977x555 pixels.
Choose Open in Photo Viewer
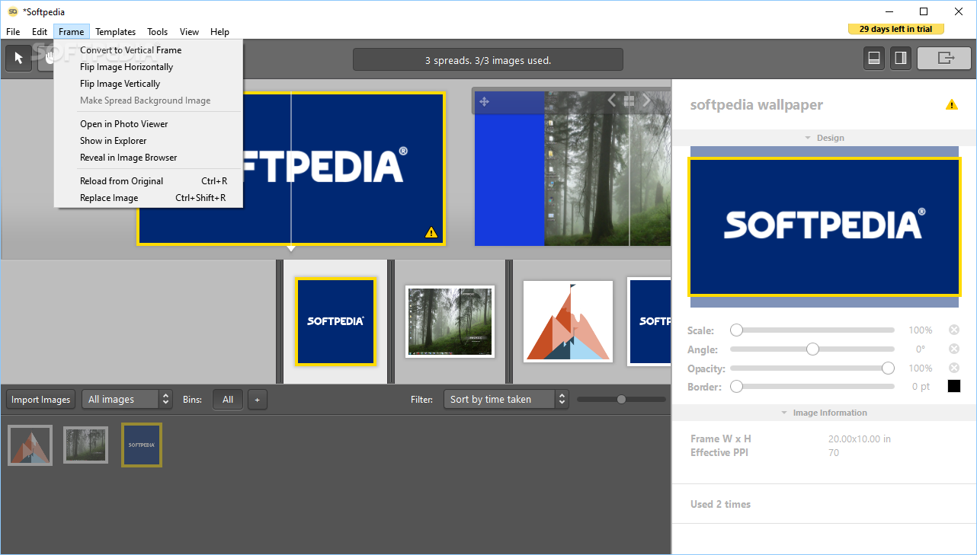149,124
